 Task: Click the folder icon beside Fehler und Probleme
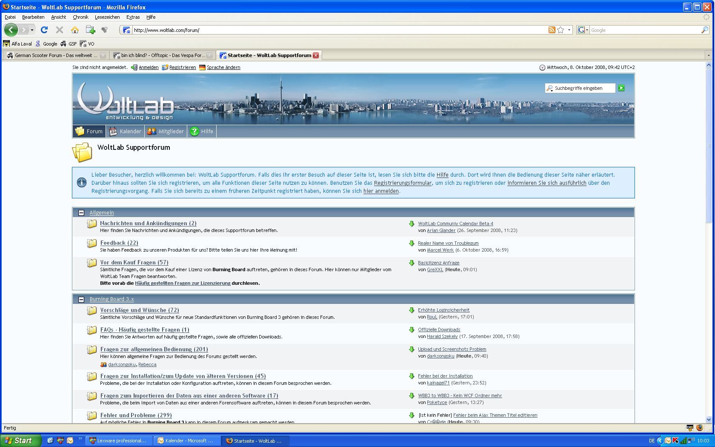92,415
